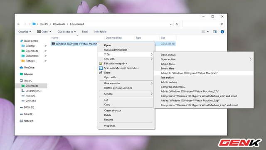Open DATA (F:) under This PC
Viewport: 266px width, 150px height.
[29, 101]
